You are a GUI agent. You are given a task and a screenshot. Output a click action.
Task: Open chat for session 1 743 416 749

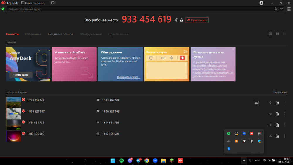257,102
